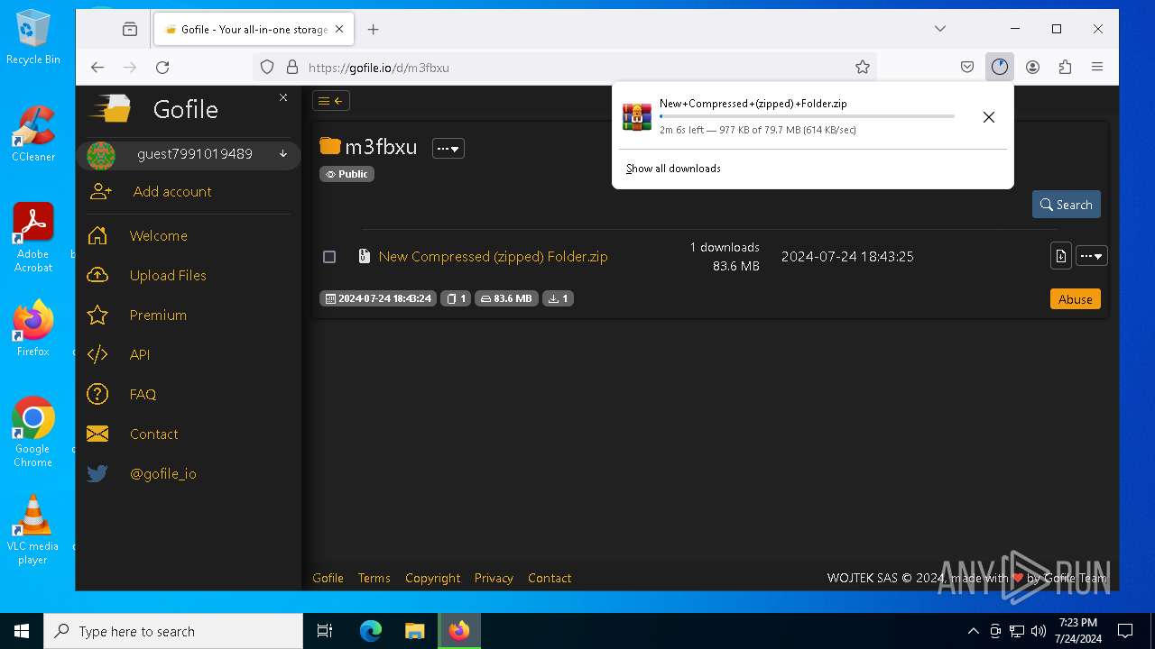Open the Terms page
Image resolution: width=1155 pixels, height=649 pixels.
point(374,578)
